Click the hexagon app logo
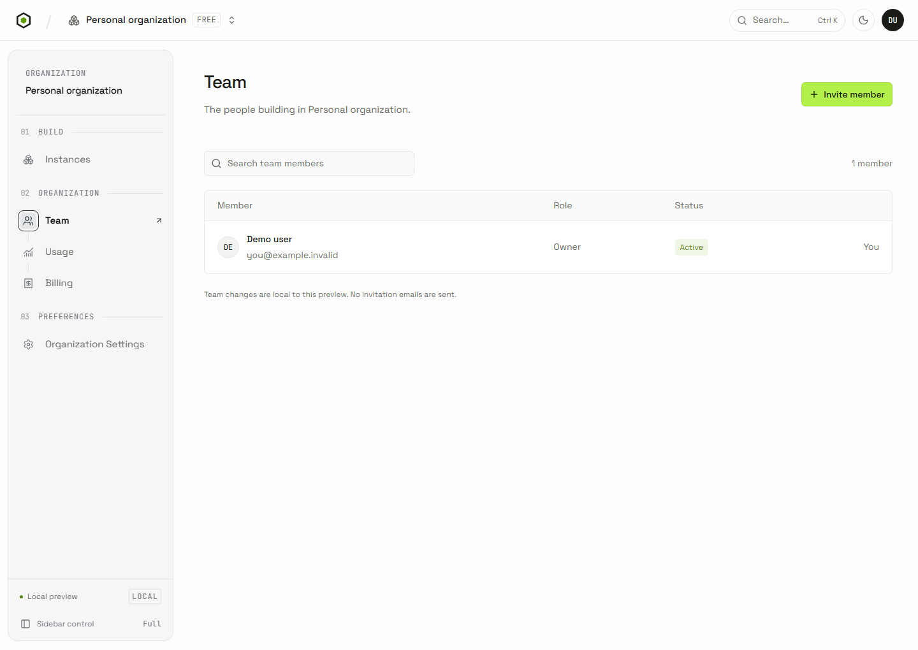This screenshot has width=918, height=650. [24, 20]
